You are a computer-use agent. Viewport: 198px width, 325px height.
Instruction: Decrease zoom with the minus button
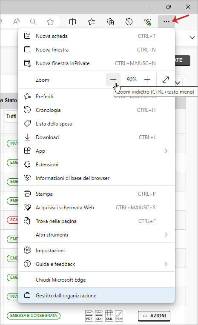113,80
